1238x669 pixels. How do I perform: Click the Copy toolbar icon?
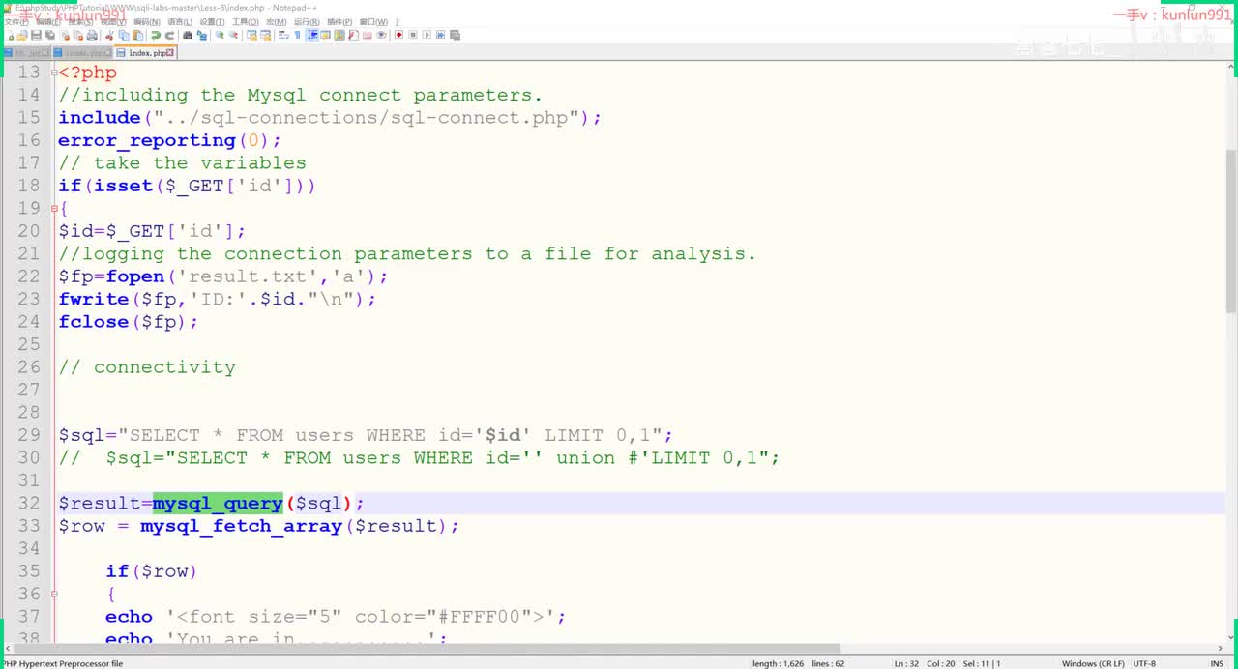point(124,35)
